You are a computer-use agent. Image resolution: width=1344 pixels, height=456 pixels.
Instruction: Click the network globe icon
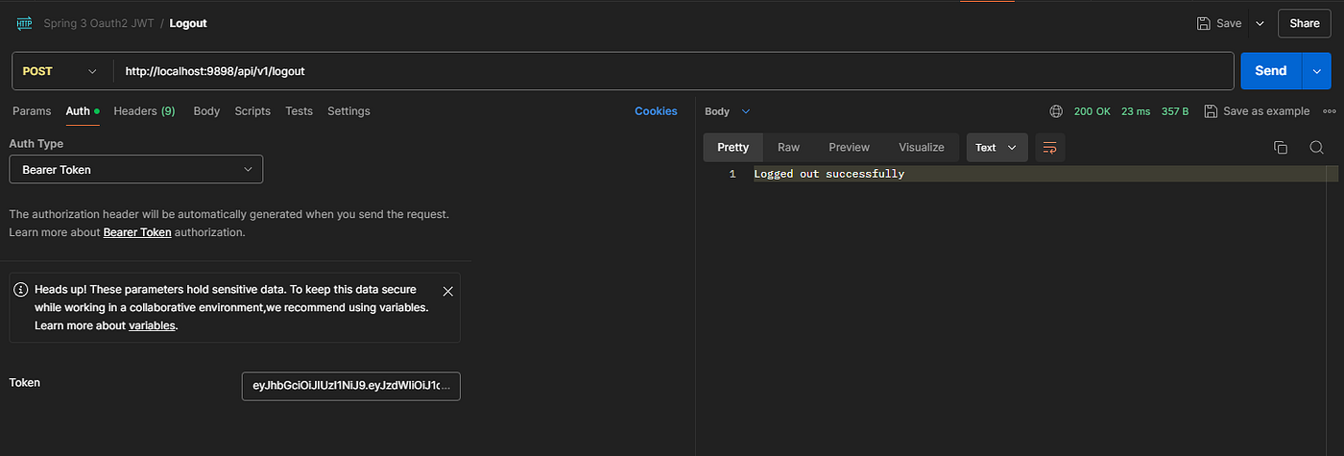1056,111
